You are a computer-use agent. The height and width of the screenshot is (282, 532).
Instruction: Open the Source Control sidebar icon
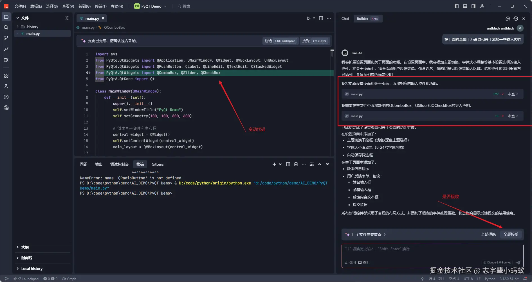[x=6, y=38]
